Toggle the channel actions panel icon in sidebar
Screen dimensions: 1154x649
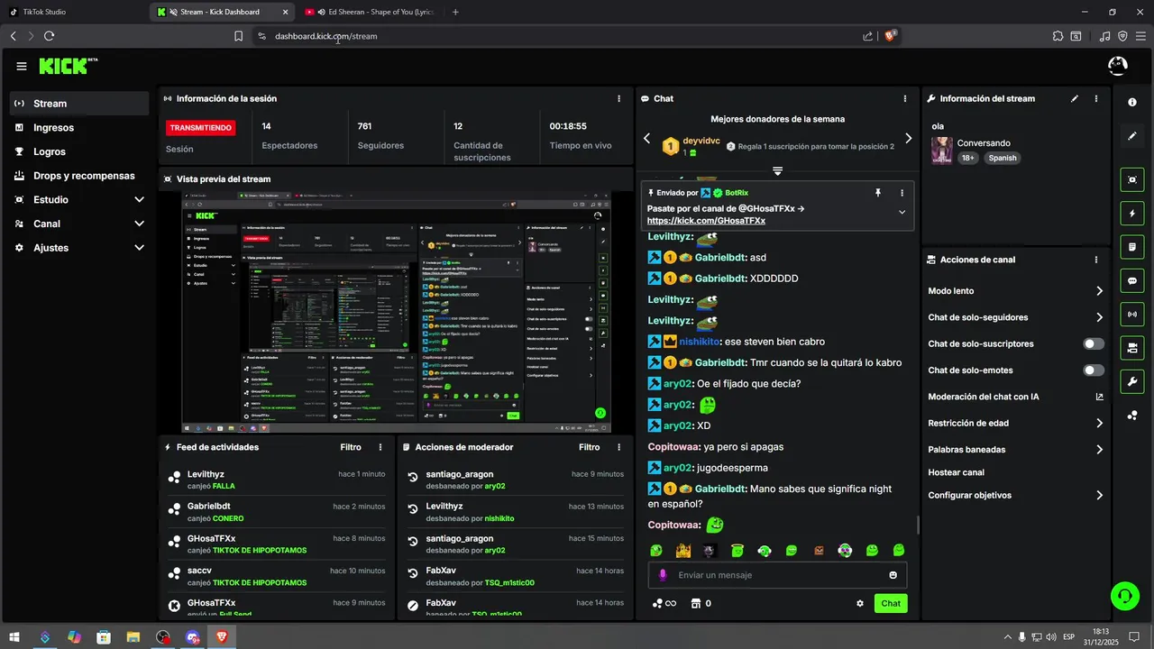(1132, 348)
